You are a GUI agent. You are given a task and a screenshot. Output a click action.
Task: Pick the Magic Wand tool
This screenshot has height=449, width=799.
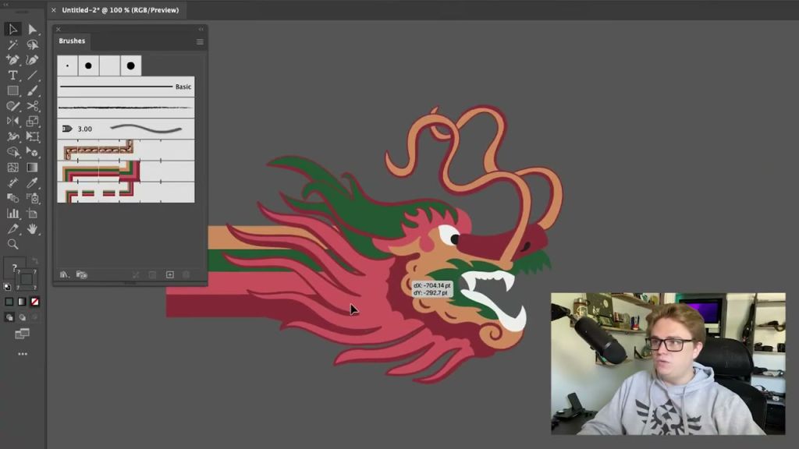(x=12, y=44)
